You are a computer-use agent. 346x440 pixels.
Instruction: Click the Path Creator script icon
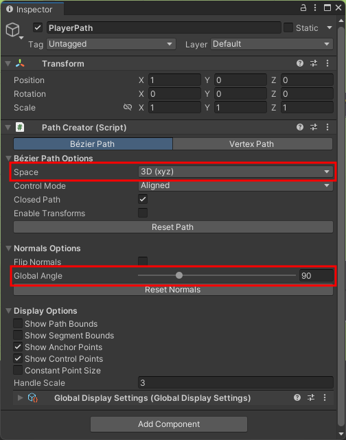(x=20, y=128)
